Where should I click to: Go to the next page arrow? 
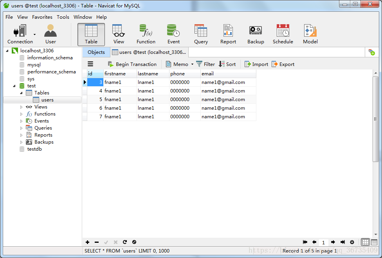coord(333,242)
